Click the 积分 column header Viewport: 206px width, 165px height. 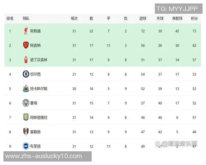194,19
